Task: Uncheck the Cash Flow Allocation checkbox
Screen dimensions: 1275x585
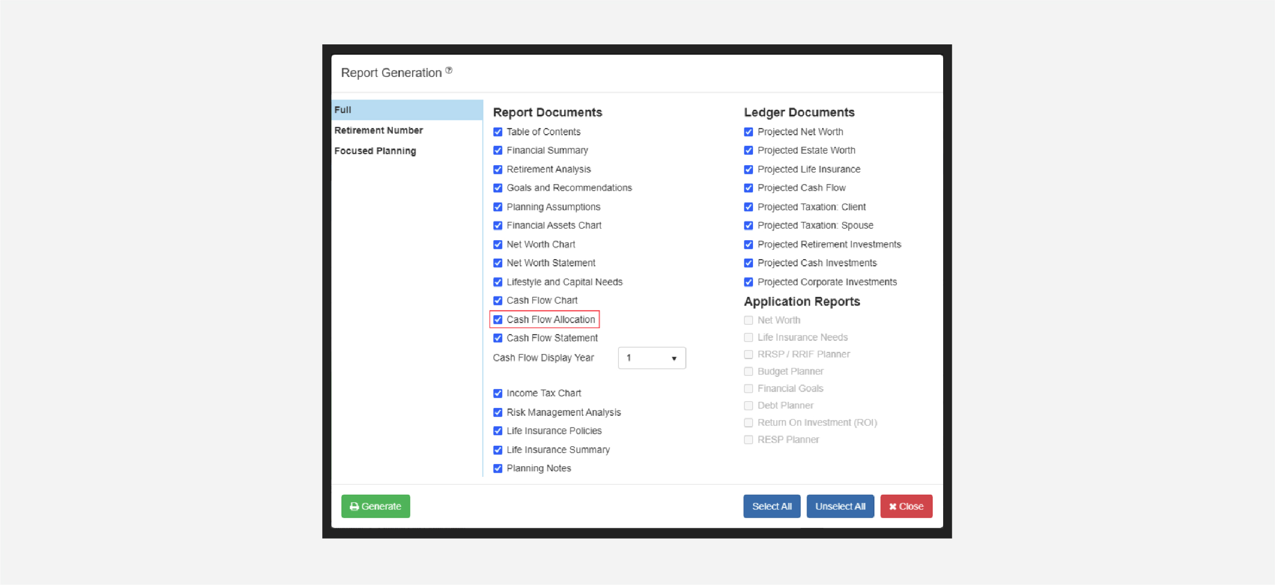Action: tap(498, 320)
